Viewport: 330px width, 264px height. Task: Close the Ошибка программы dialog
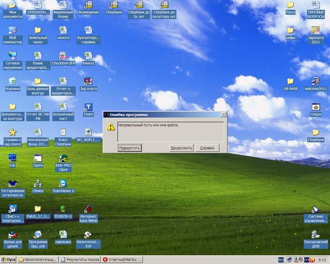(x=223, y=114)
